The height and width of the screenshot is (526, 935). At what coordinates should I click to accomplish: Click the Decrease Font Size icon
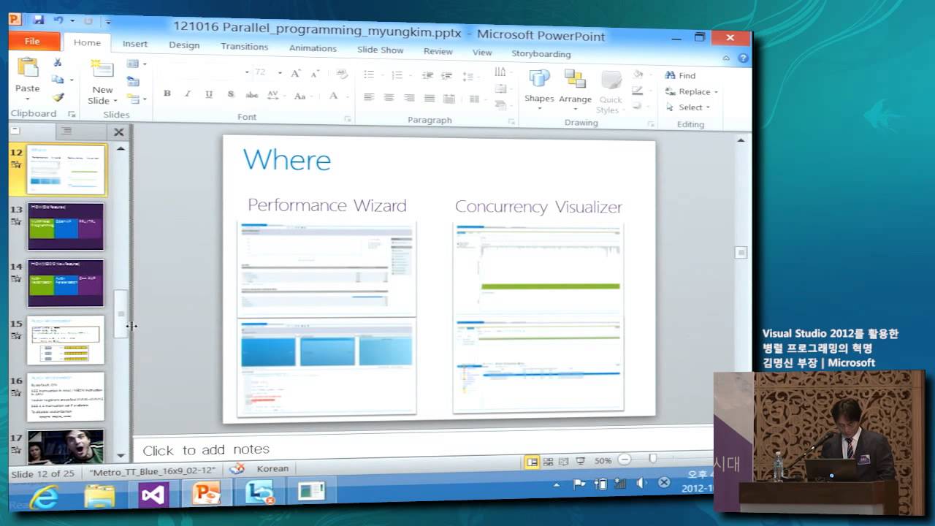pyautogui.click(x=315, y=74)
